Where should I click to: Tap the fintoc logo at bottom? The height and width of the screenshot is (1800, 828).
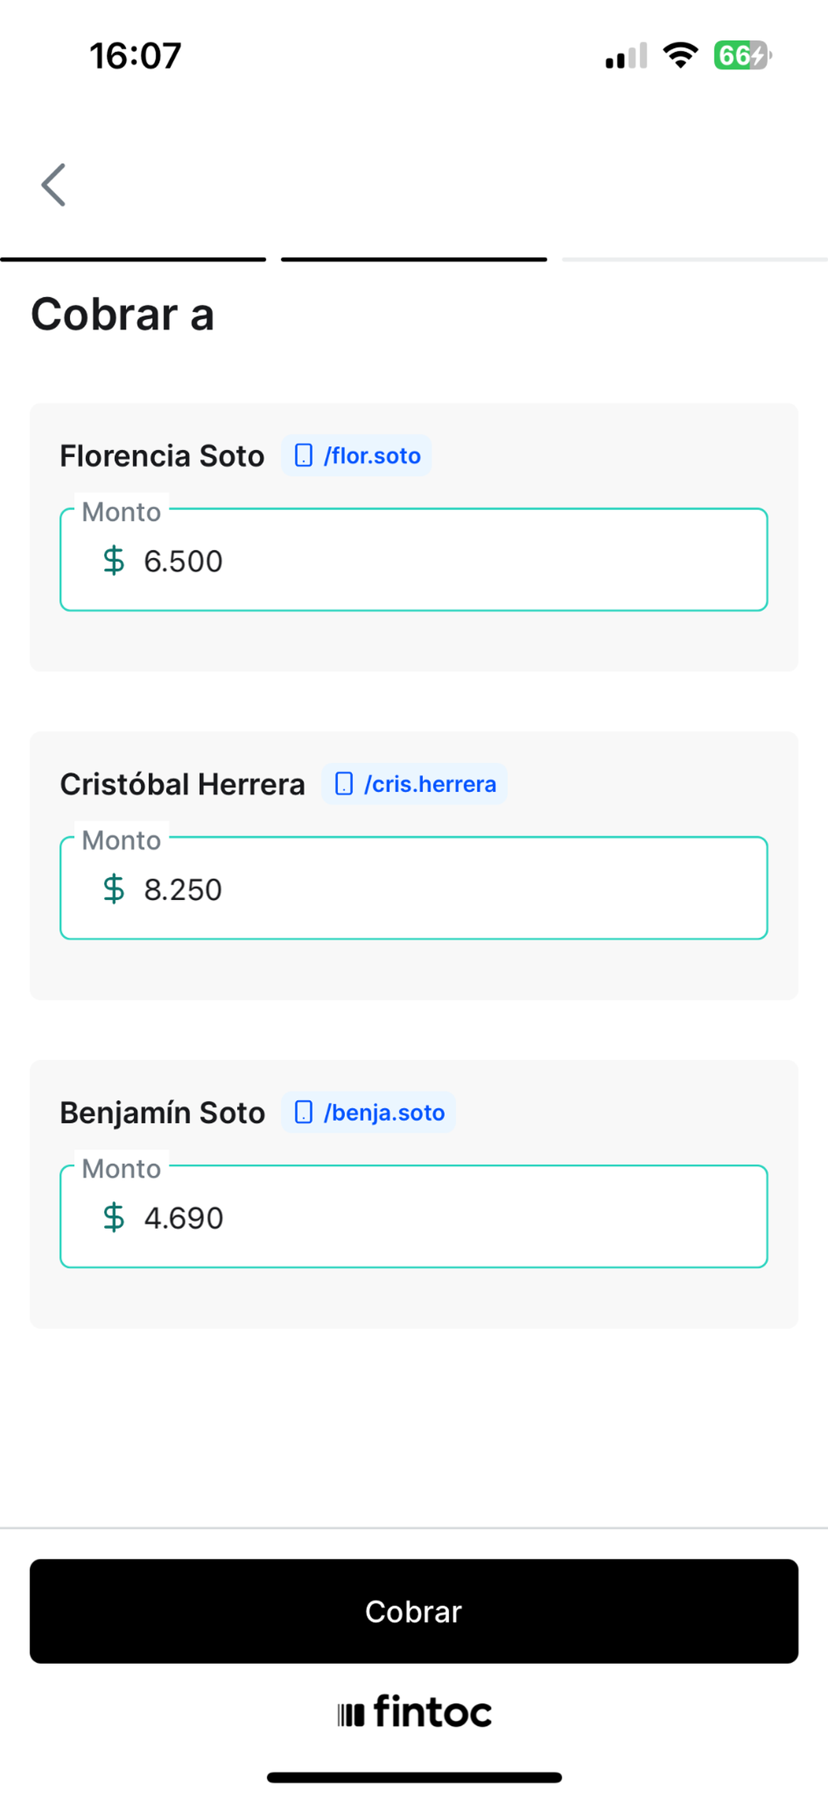point(414,1712)
